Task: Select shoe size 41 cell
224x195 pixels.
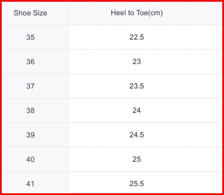Action: click(x=30, y=184)
